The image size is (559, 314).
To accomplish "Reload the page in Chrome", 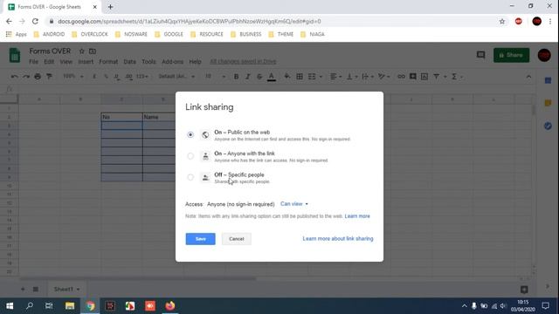I will 35,21.
